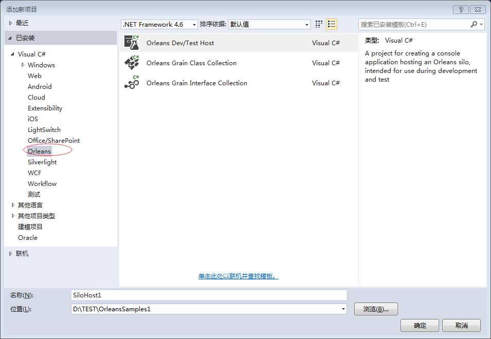This screenshot has height=339, width=491.
Task: Select the Workflow category
Action: click(42, 183)
